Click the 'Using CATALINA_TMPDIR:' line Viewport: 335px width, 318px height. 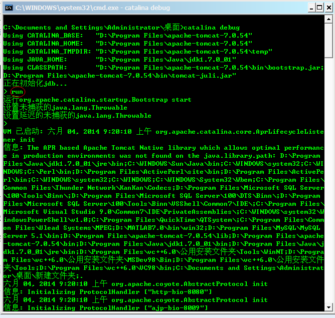138,52
